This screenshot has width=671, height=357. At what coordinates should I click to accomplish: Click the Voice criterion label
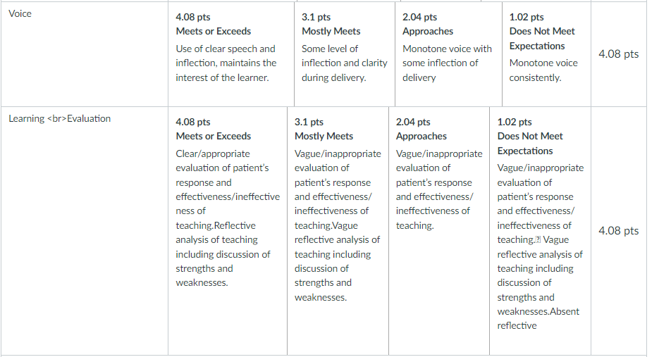(x=20, y=13)
